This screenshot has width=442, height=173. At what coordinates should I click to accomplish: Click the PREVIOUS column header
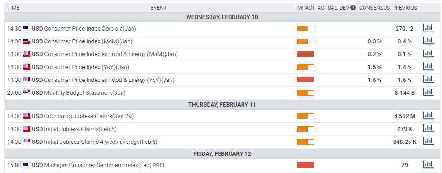click(x=405, y=8)
